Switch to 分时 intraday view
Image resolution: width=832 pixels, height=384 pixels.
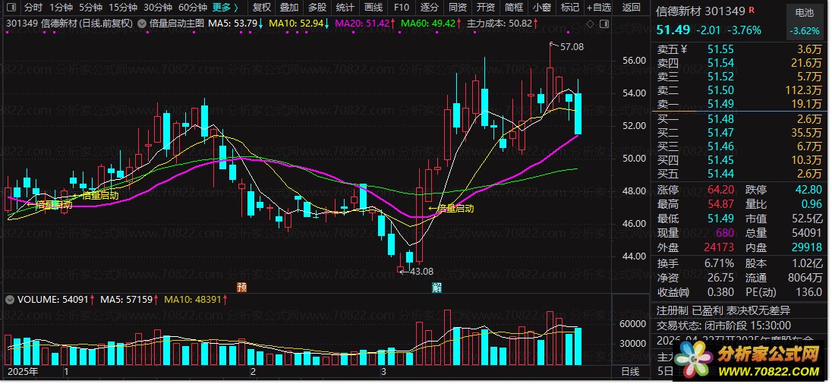(33, 8)
